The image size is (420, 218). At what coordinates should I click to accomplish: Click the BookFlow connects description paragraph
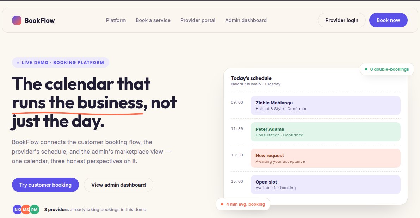91,152
